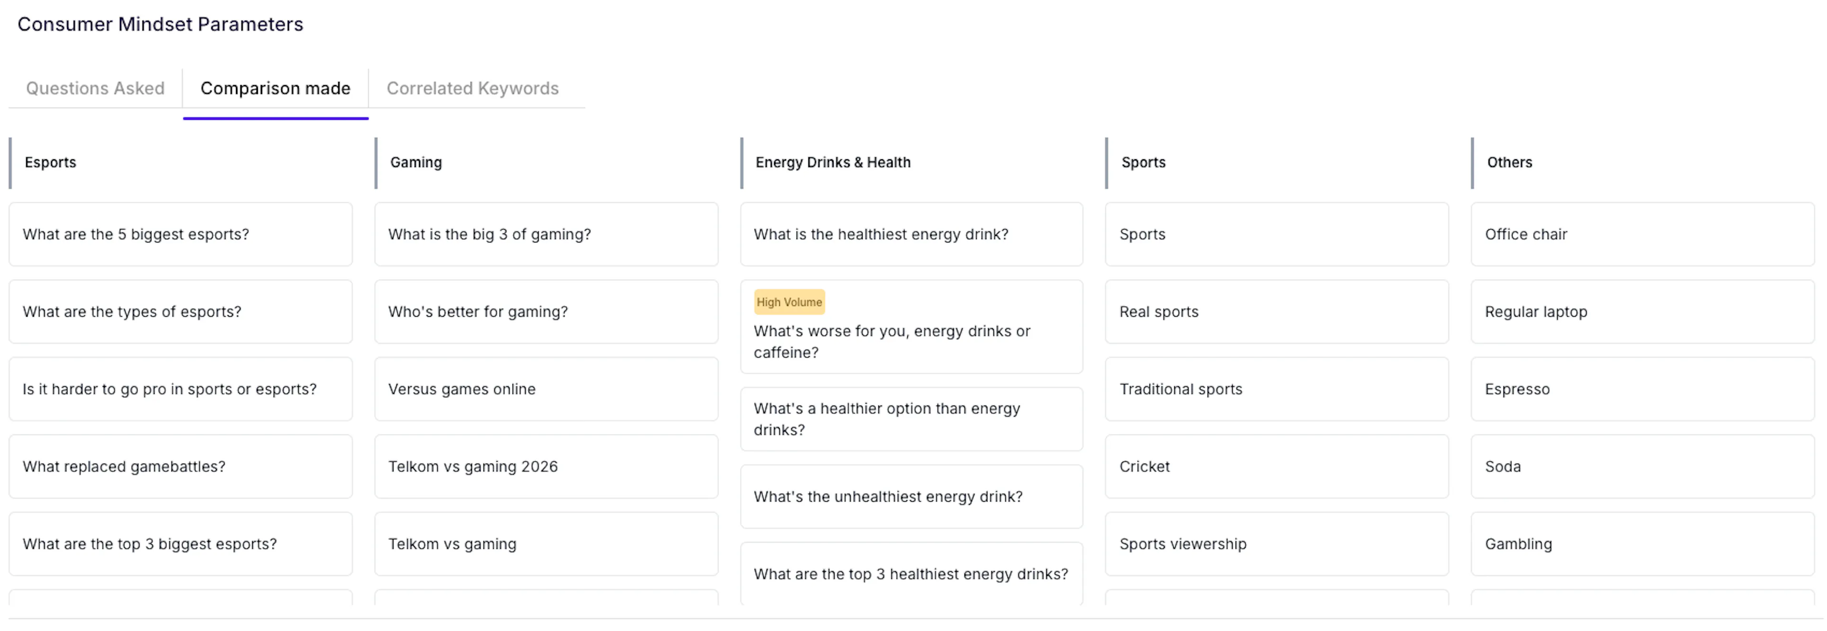
Task: Click 'What is the healthiest energy drink?' card
Action: pos(912,235)
